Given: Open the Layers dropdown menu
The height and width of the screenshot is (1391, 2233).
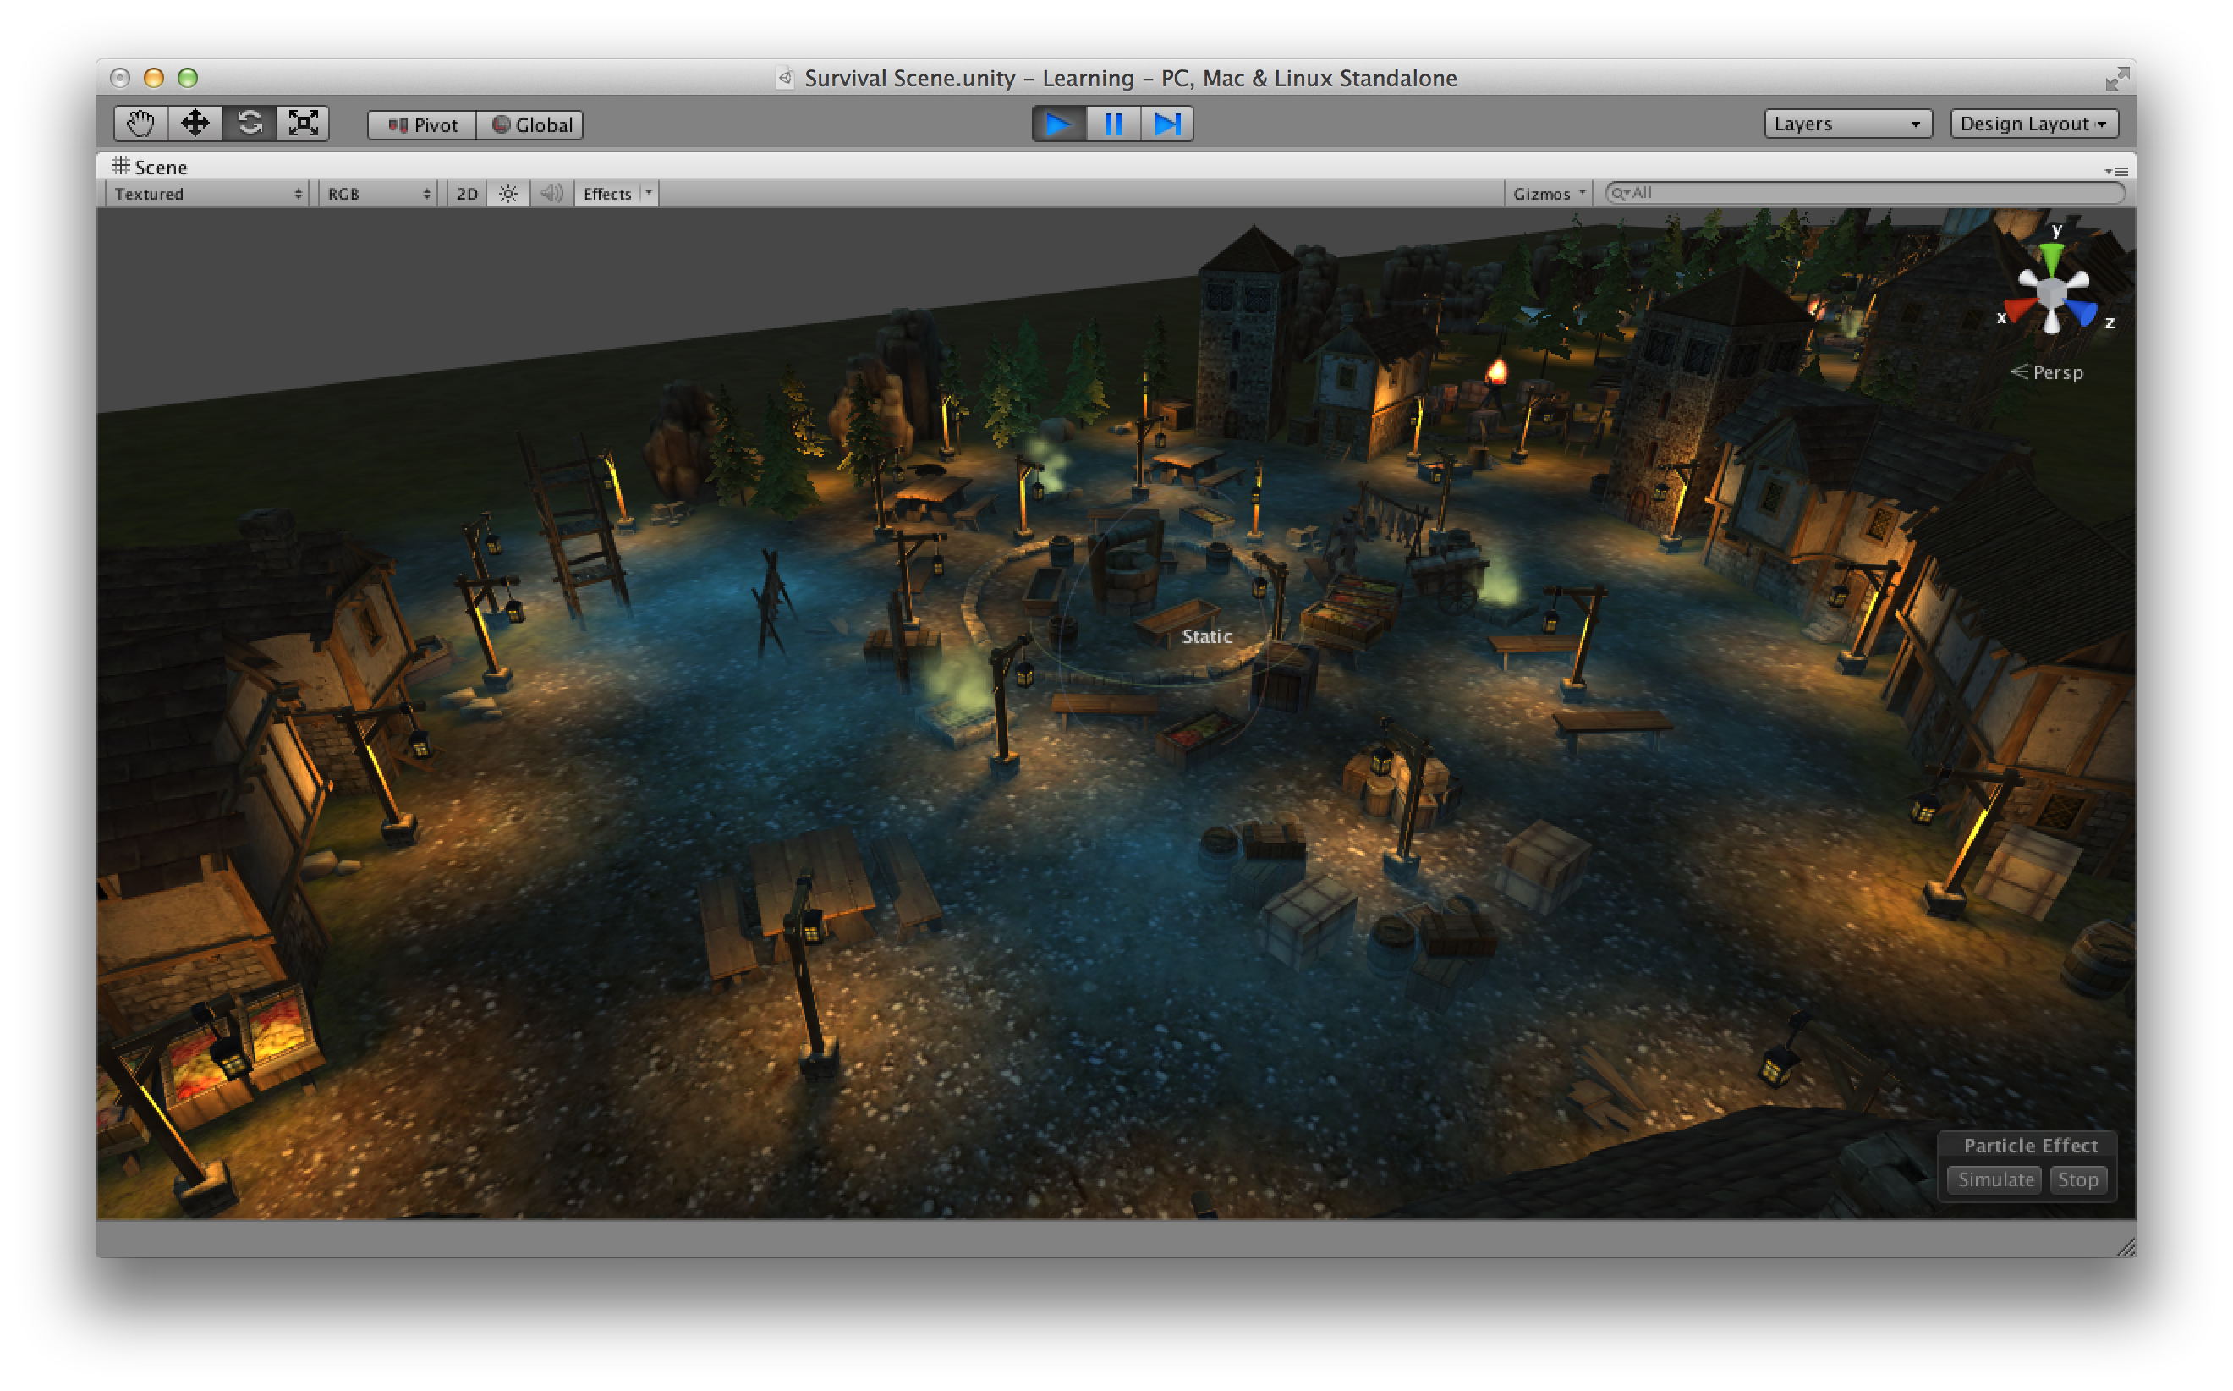Looking at the screenshot, I should tap(1837, 122).
